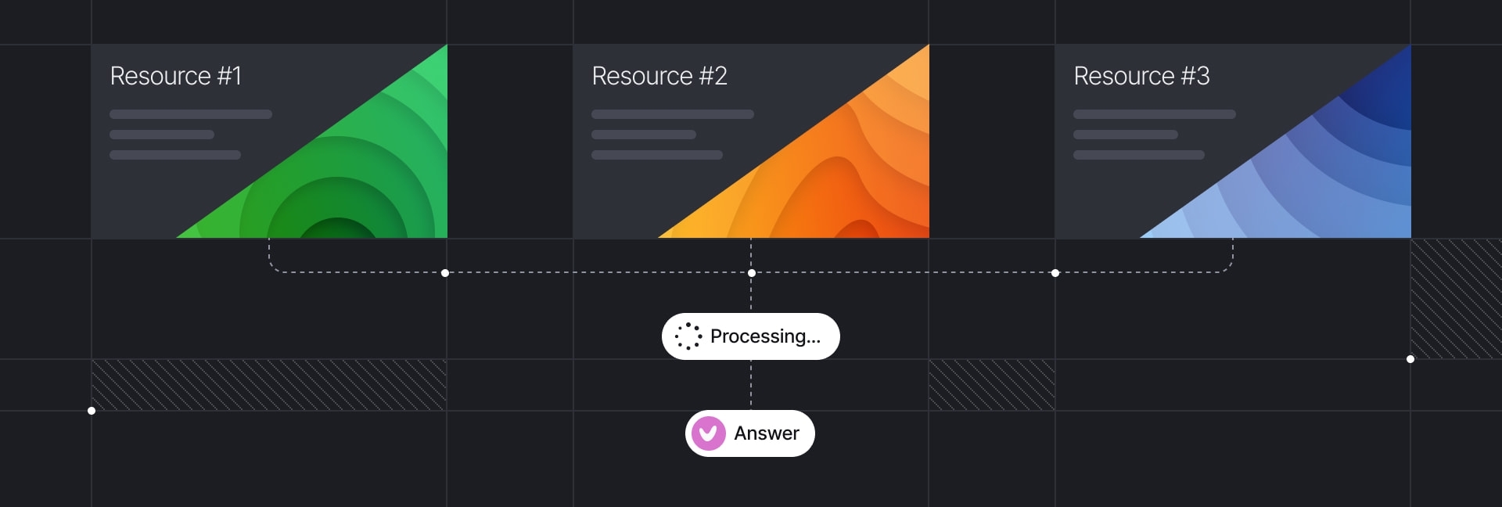
Task: Select the blue arc graphic on Resource #3
Action: [x=1314, y=180]
